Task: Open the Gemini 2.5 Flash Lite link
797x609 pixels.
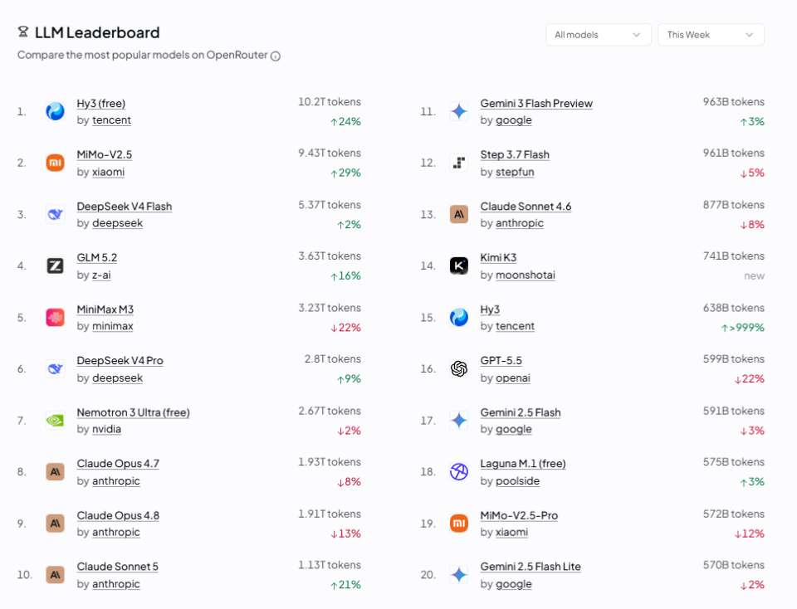Action: (x=531, y=567)
